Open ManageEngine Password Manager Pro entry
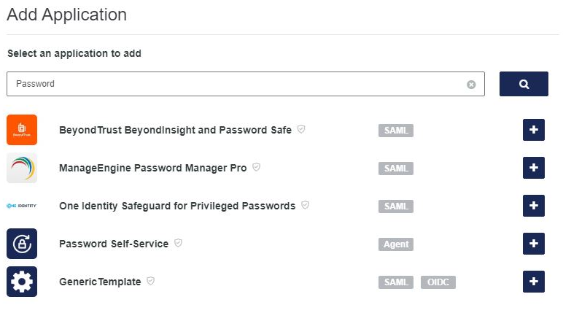 152,168
